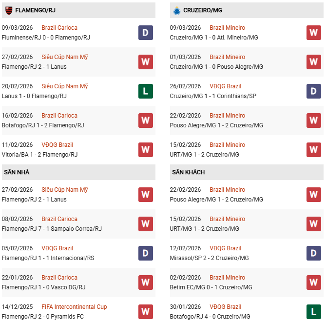Click the CRUZEIRO/MG team header title
The width and height of the screenshot is (326, 323).
click(x=203, y=10)
